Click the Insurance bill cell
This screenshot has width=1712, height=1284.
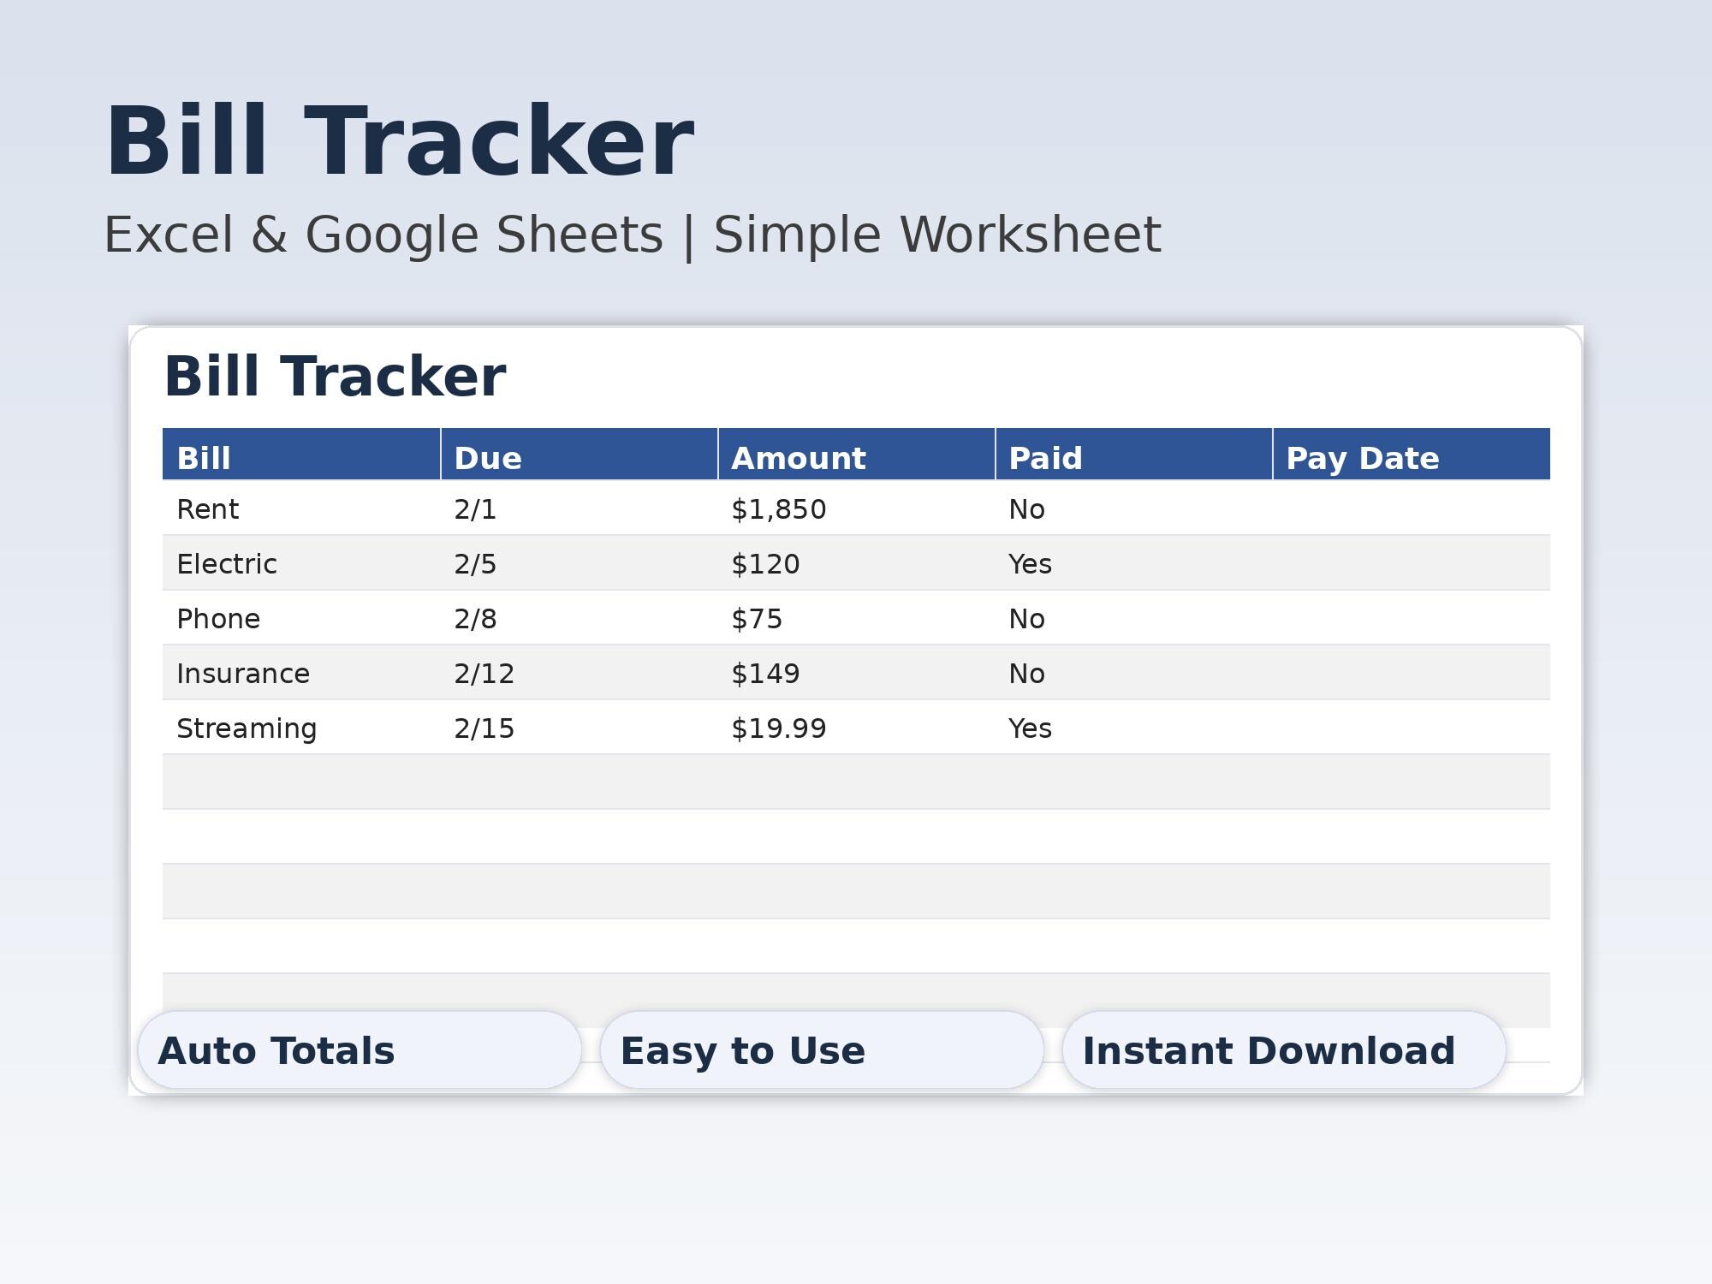301,673
